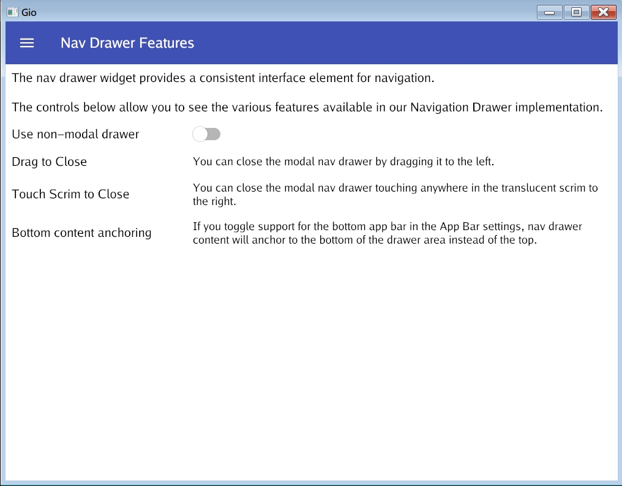Image resolution: width=622 pixels, height=486 pixels.
Task: Open the hamburger navigation menu
Action: [x=27, y=43]
